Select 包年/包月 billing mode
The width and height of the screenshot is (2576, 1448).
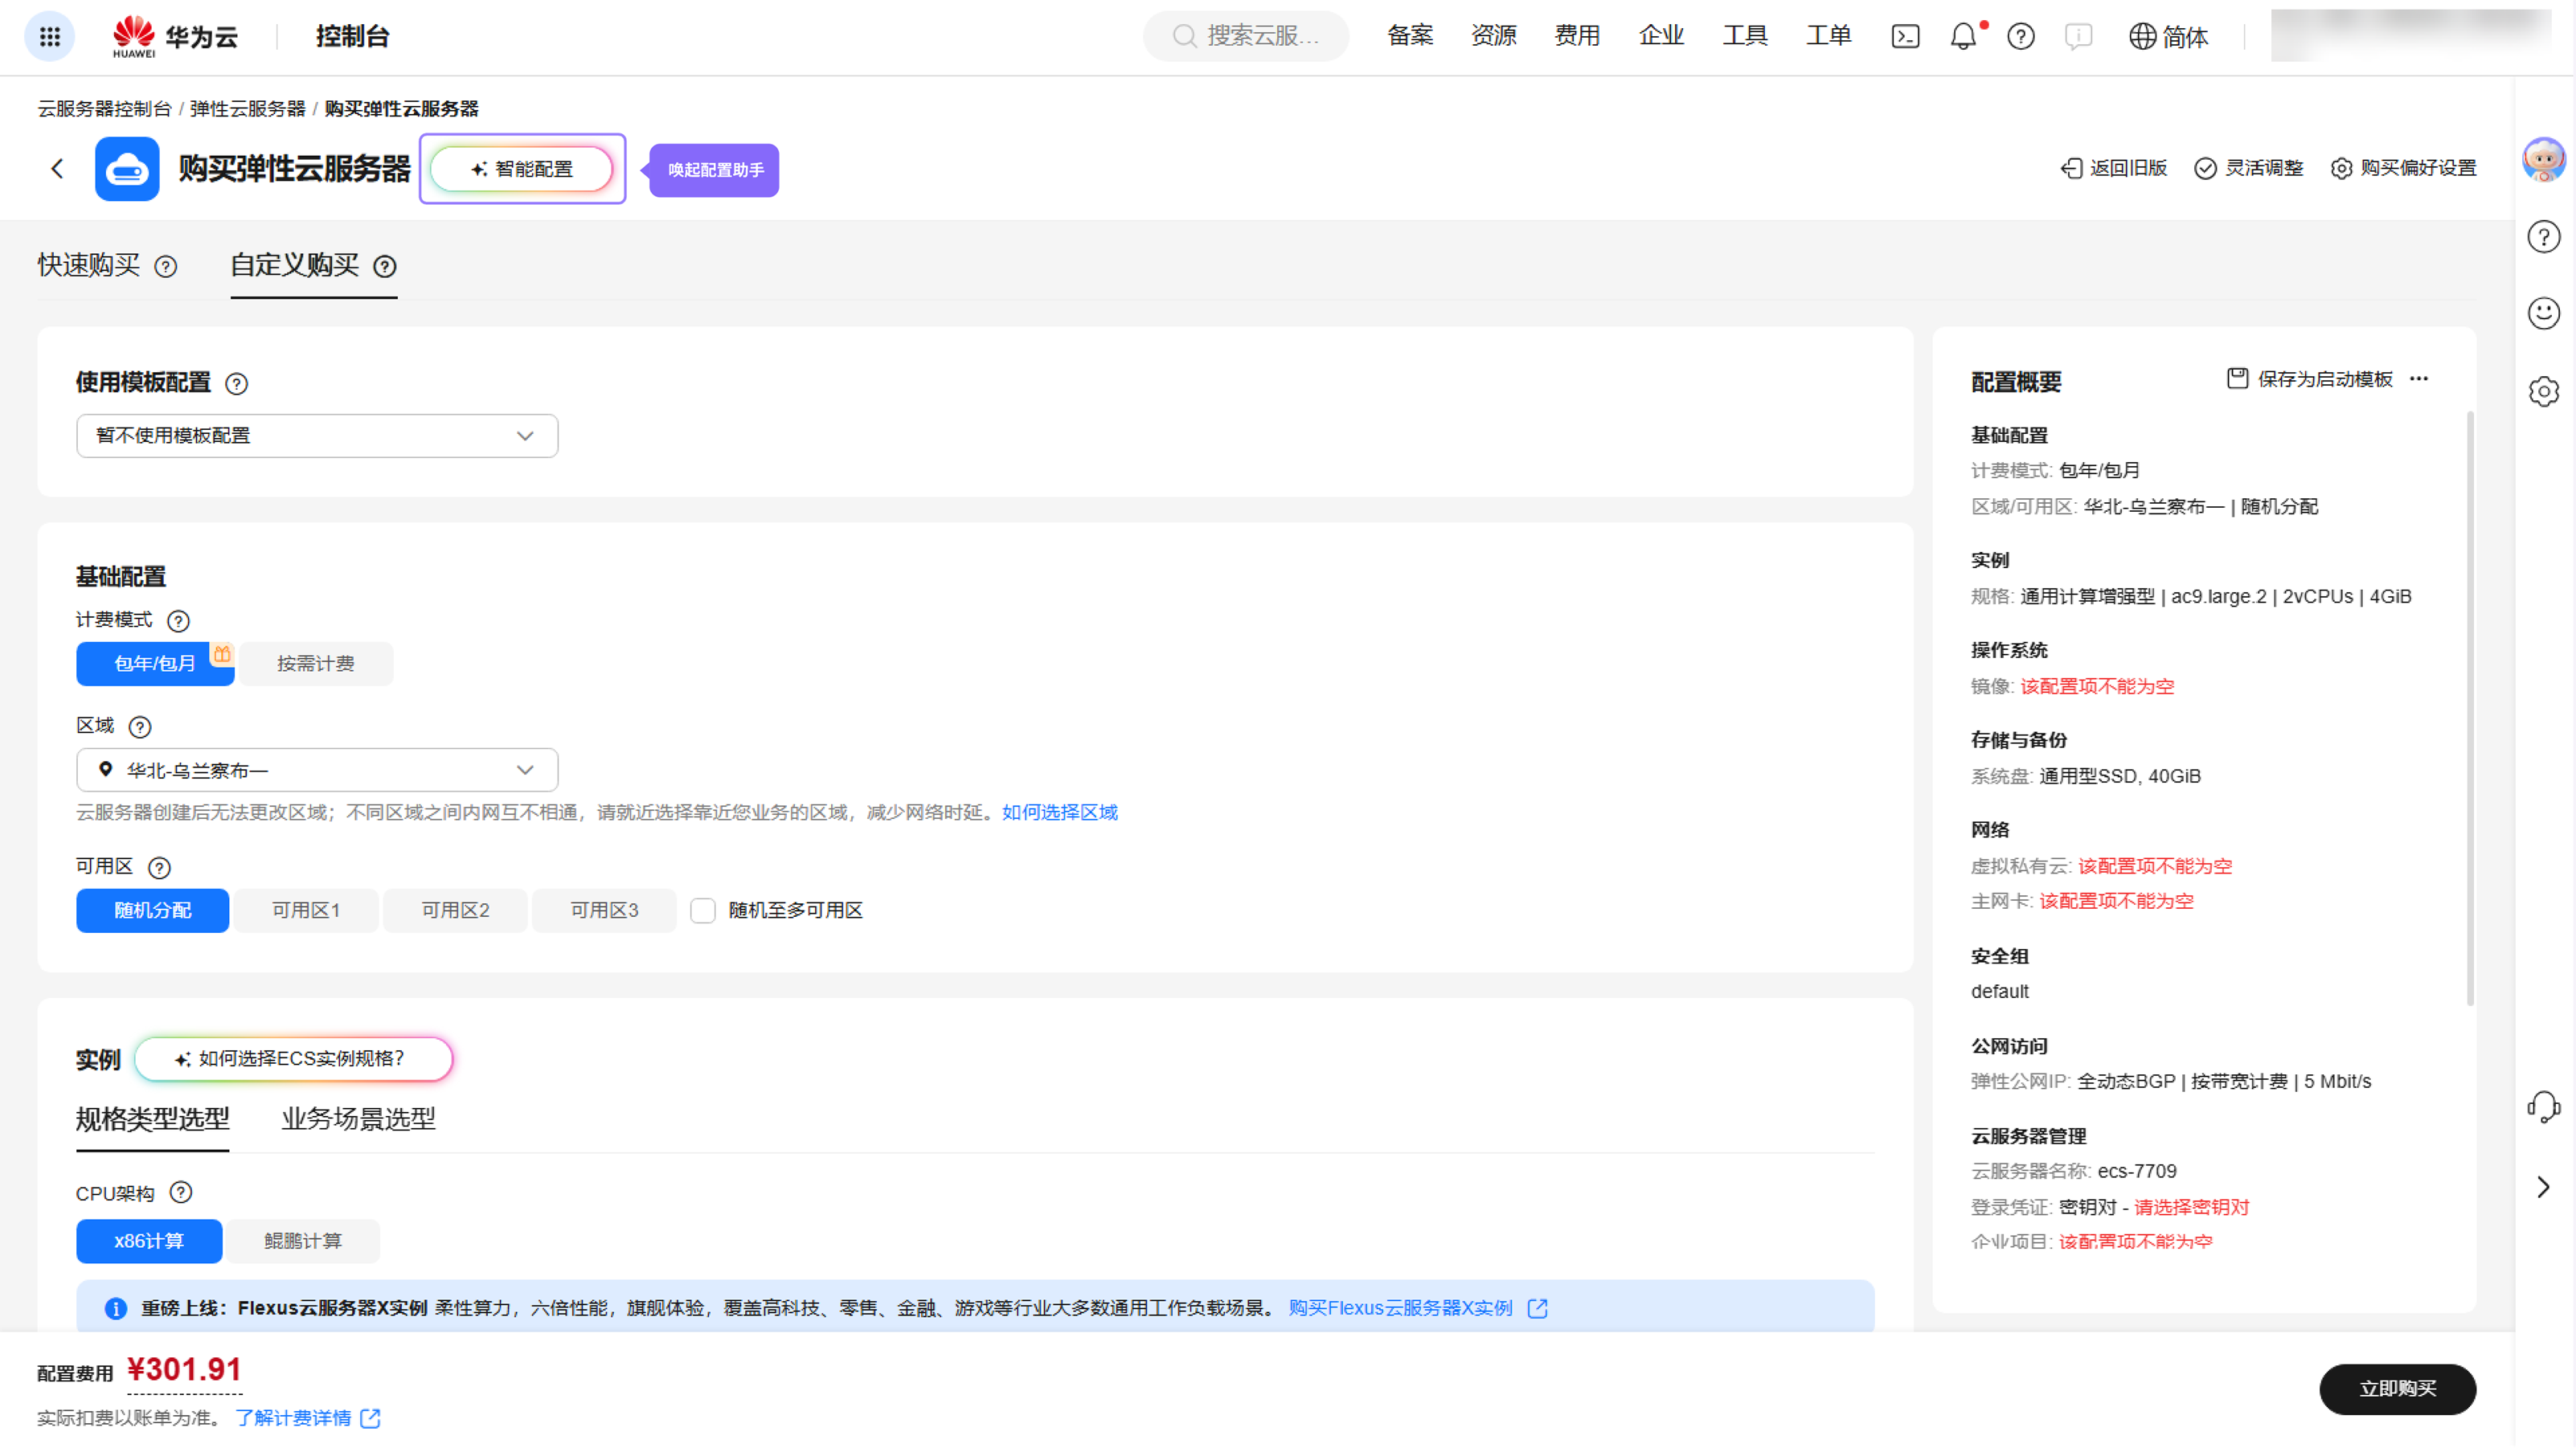click(x=155, y=664)
